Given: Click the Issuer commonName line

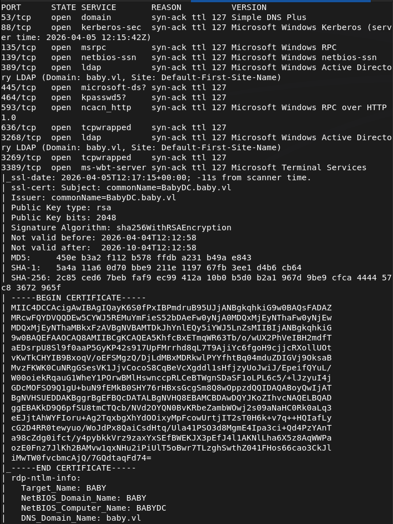Looking at the screenshot, I should pos(93,198).
